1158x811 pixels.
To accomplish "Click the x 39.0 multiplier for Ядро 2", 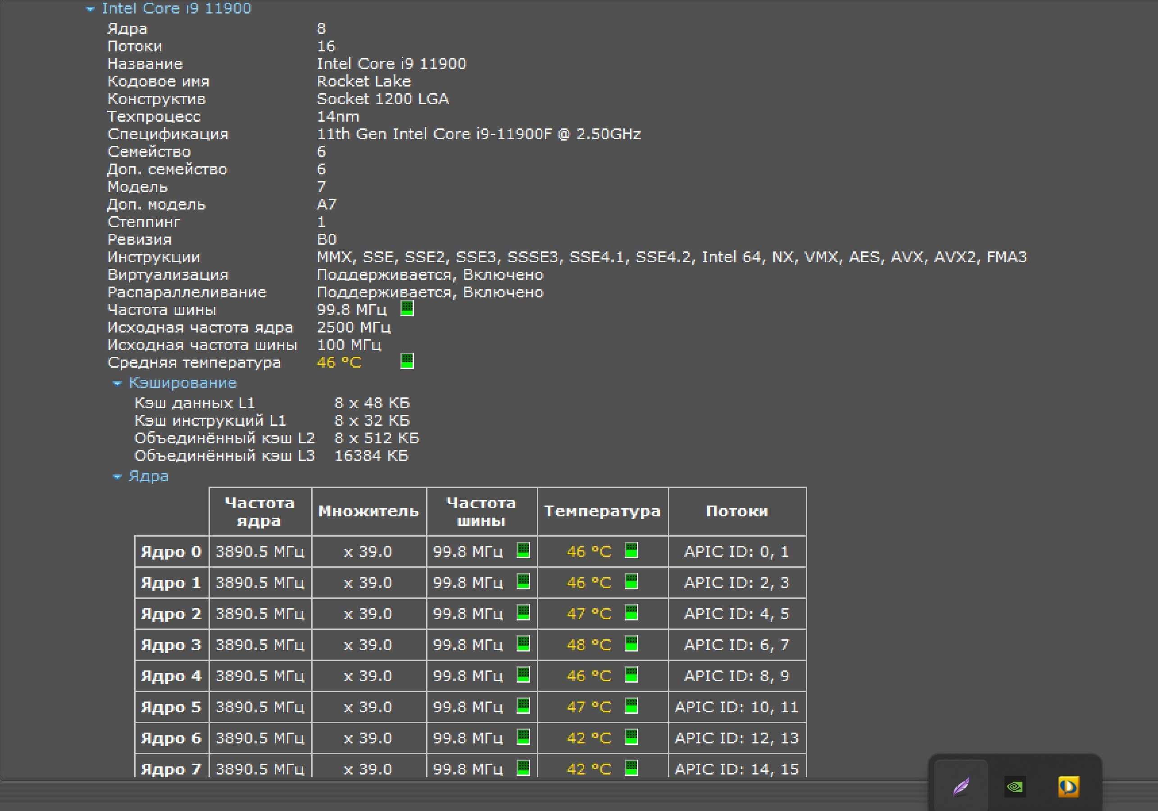I will (368, 614).
